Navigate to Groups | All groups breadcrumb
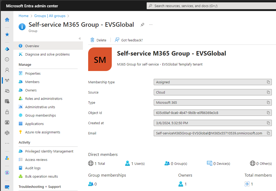276x191 pixels. point(50,16)
